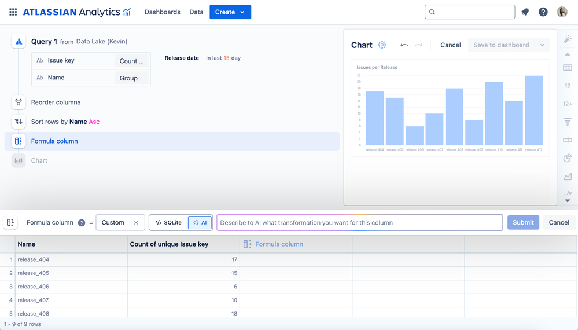Click the Query 1 Atlassian source icon
Viewport: 578px width, 330px height.
(19, 41)
